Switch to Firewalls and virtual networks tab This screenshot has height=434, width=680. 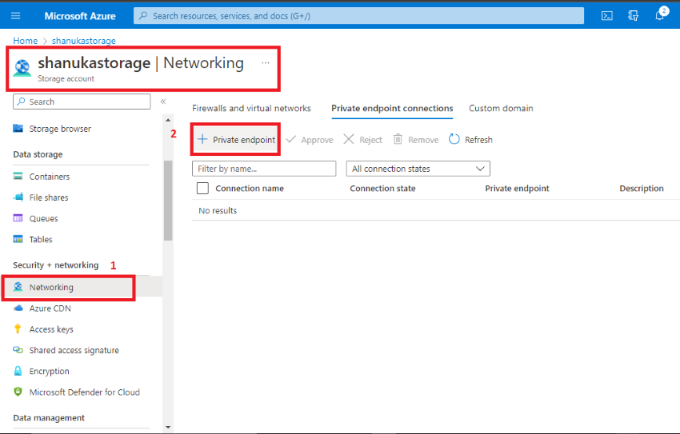[x=251, y=108]
